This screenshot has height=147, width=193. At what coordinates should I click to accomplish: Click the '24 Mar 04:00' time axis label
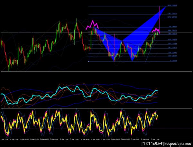click(x=115, y=139)
